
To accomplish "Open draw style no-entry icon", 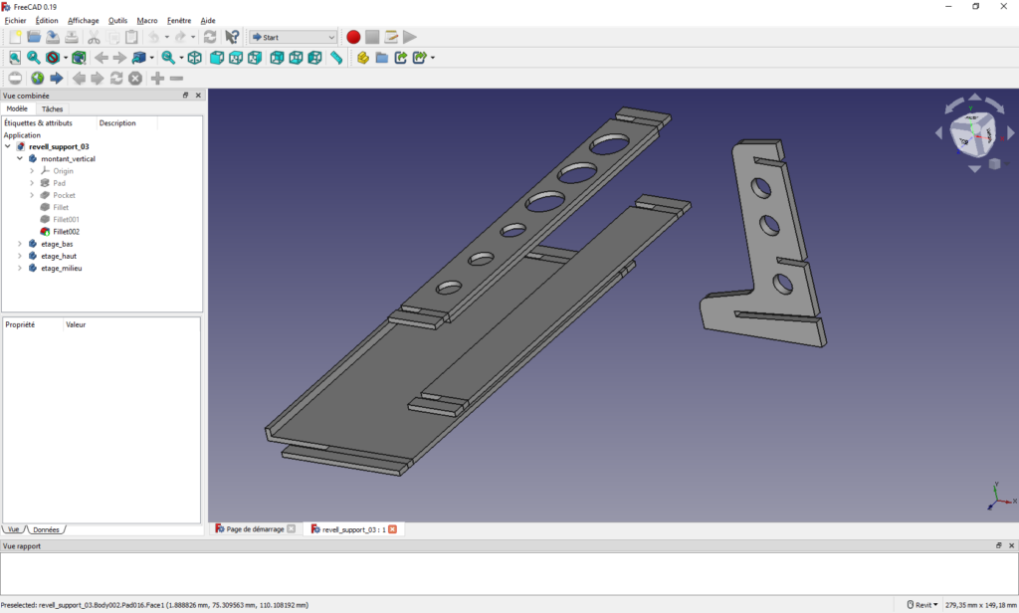I will tap(53, 58).
